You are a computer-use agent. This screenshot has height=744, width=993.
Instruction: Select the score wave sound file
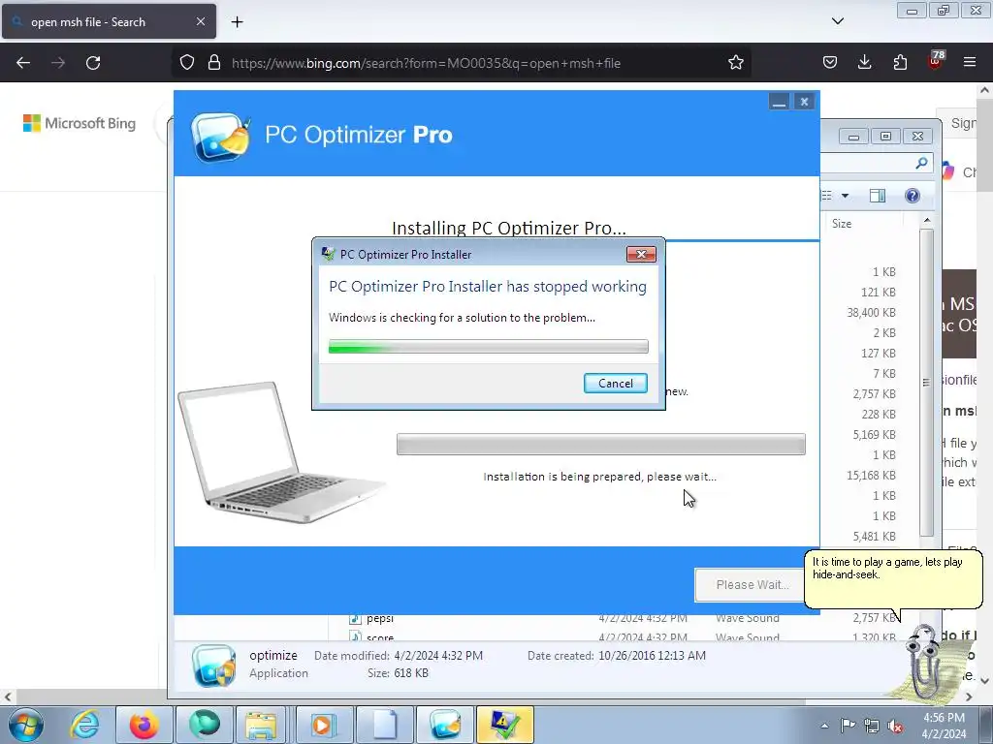380,636
